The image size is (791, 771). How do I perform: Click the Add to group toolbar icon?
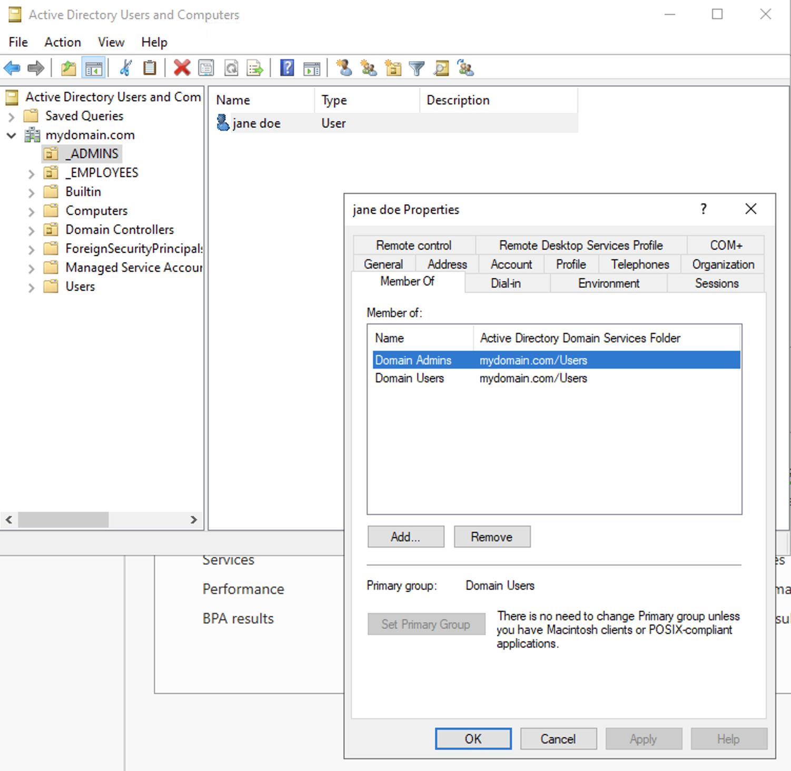pyautogui.click(x=466, y=68)
